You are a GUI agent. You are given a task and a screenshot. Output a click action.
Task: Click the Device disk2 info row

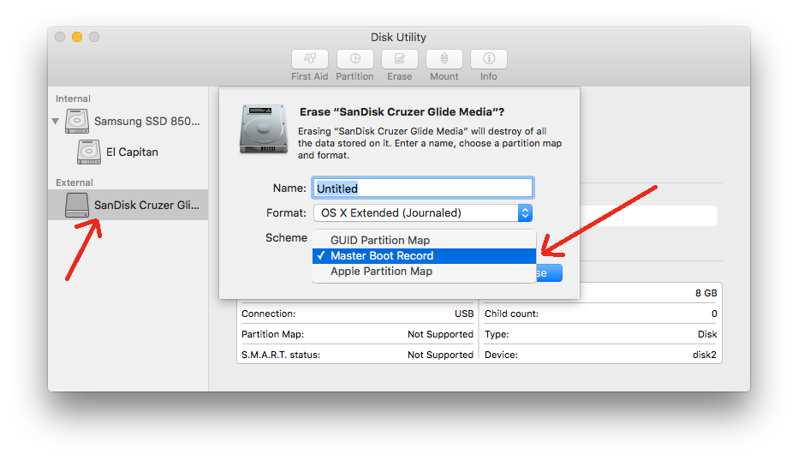[x=600, y=355]
